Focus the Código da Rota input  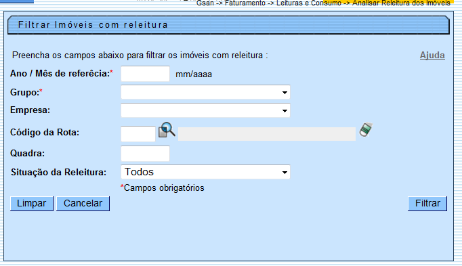138,134
